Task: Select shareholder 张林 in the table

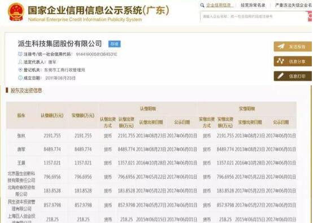Action: pyautogui.click(x=21, y=136)
